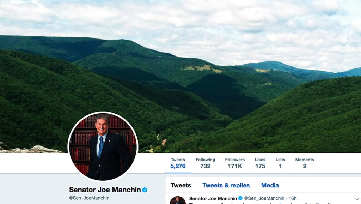Open the Likes 175 section
The image size is (361, 204).
(260, 163)
